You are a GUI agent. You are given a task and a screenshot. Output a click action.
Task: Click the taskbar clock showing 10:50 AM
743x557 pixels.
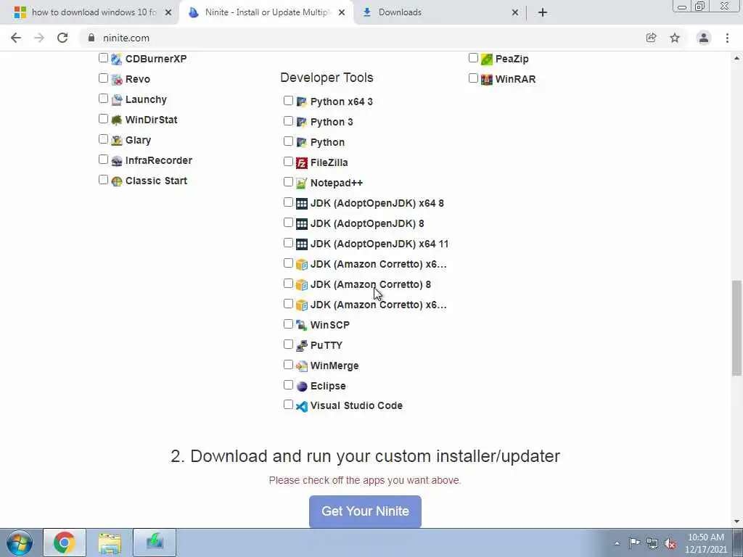coord(705,543)
